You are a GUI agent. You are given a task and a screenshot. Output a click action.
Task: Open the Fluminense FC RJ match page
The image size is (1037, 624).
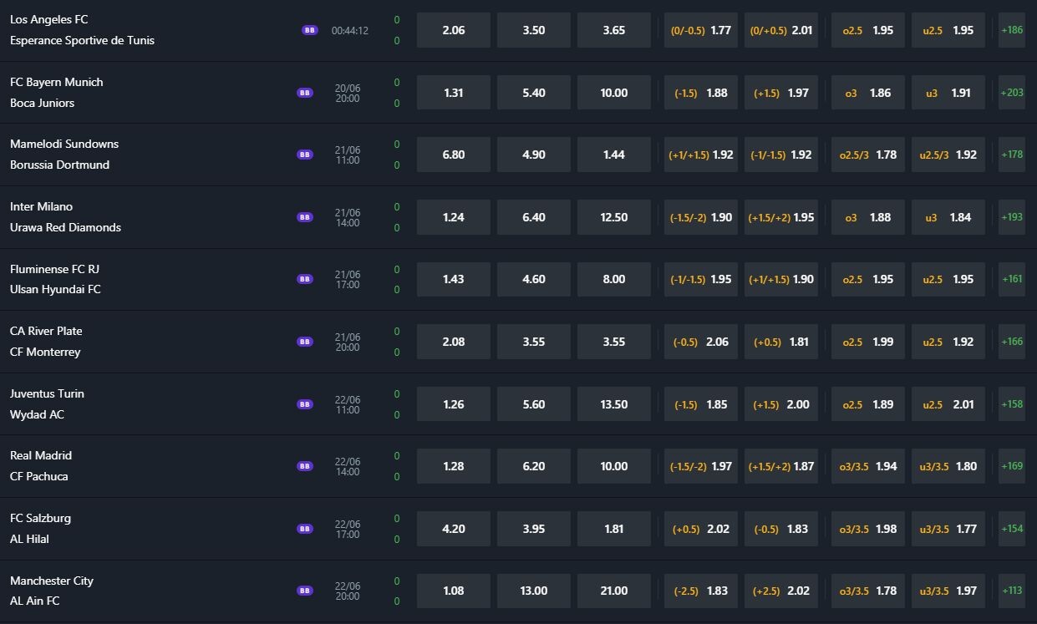tap(55, 269)
